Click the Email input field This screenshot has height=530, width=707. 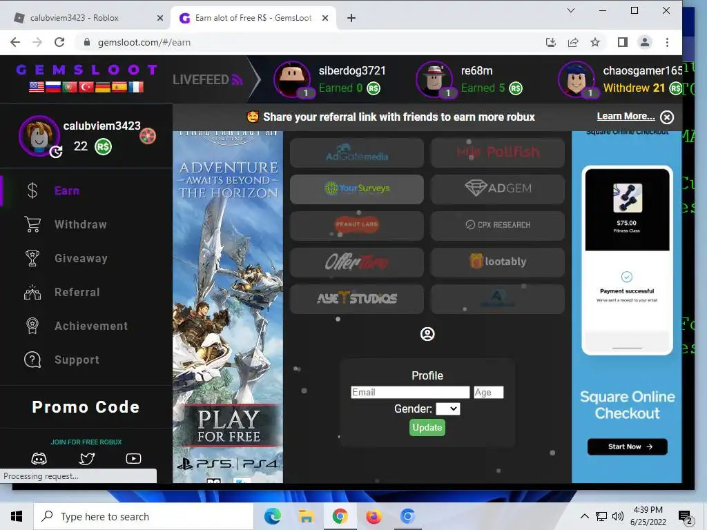click(x=410, y=392)
